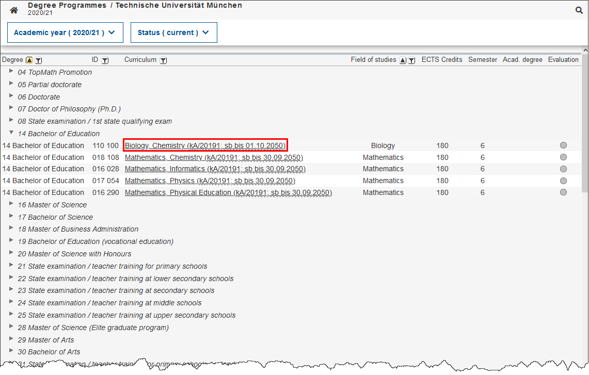Sort by Field of studies arrow icon

tap(403, 60)
